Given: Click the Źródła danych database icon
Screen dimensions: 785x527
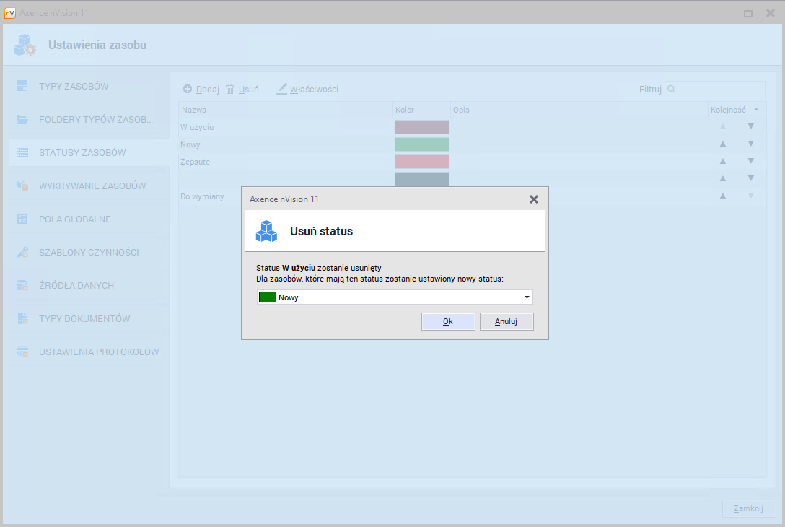Looking at the screenshot, I should [22, 285].
